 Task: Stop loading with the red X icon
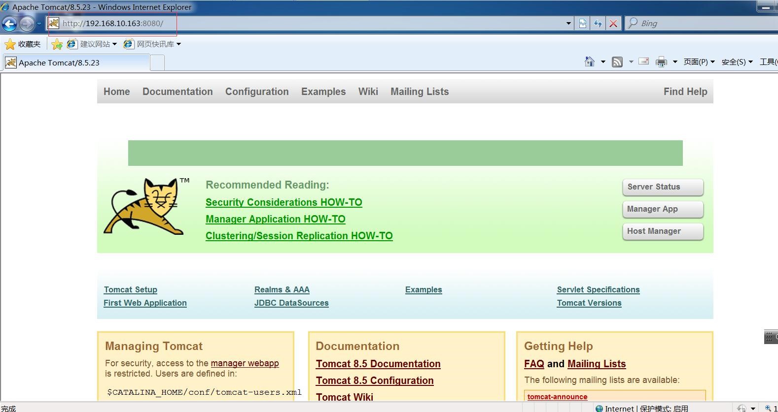[x=613, y=23]
